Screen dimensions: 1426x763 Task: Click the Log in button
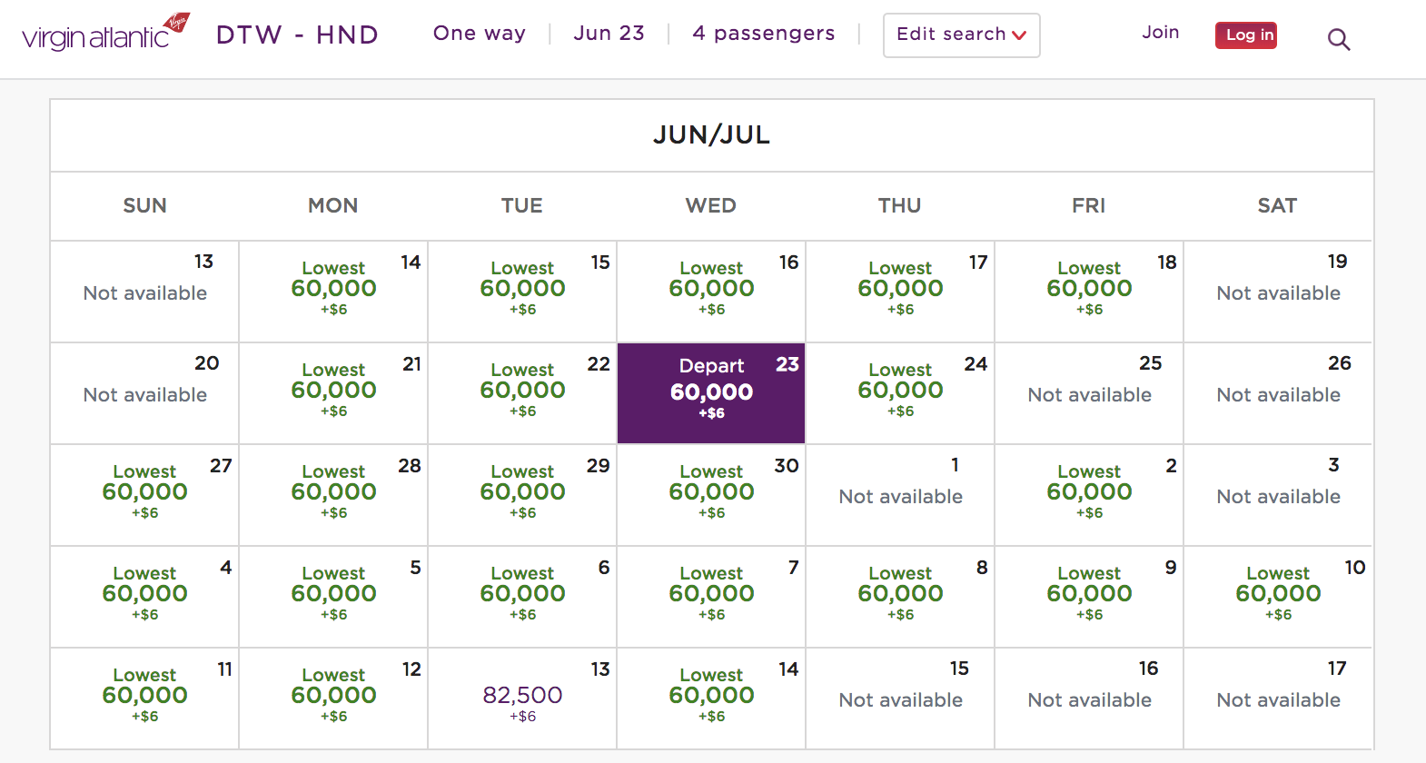pyautogui.click(x=1245, y=35)
